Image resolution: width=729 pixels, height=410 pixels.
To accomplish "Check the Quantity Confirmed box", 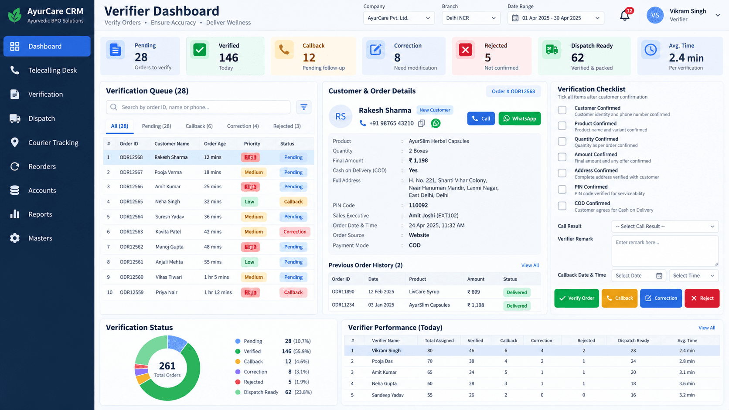I will (562, 142).
